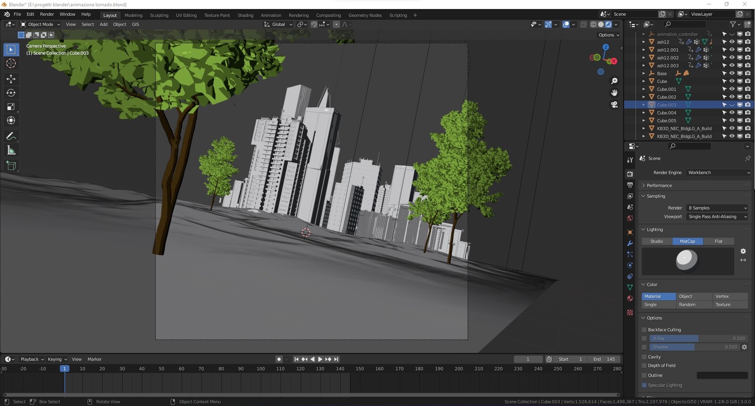Enable the Outline checkbox
The image size is (755, 406).
point(644,375)
